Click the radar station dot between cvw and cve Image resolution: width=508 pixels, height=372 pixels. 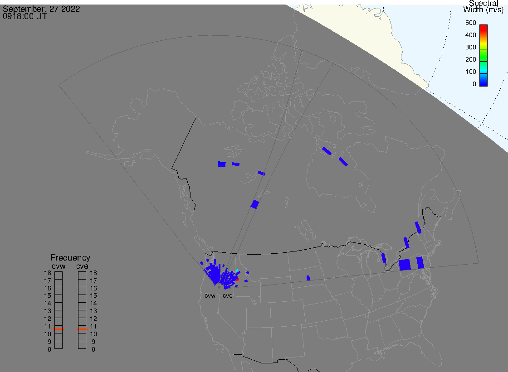point(219,287)
